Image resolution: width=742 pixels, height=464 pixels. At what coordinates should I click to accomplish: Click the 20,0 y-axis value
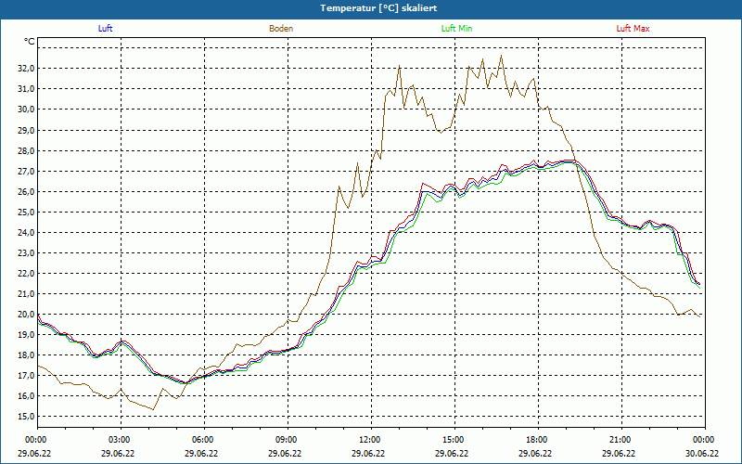26,314
